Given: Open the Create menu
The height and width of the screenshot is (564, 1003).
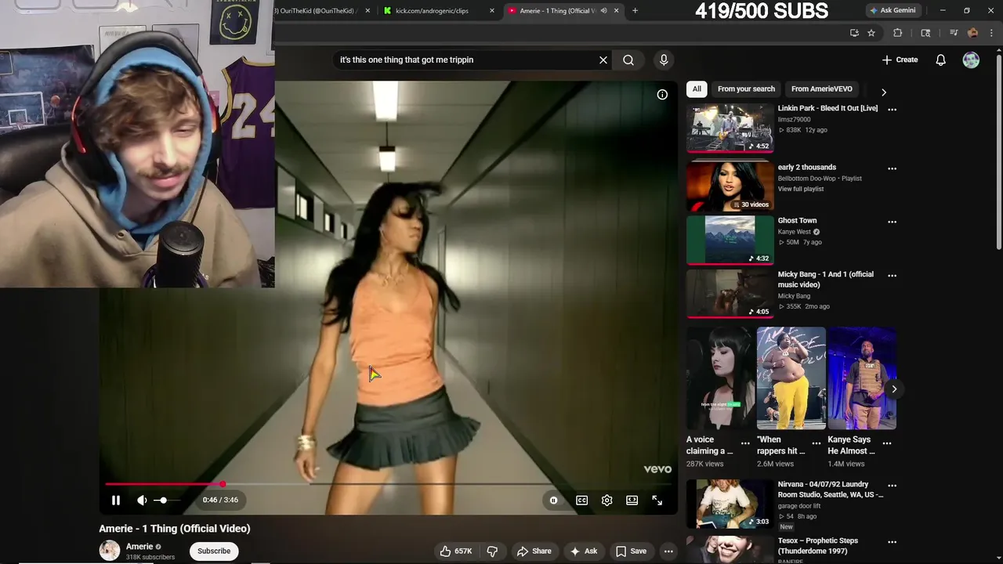Looking at the screenshot, I should (x=900, y=60).
